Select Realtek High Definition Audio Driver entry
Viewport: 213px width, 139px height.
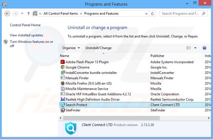pyautogui.click(x=93, y=99)
